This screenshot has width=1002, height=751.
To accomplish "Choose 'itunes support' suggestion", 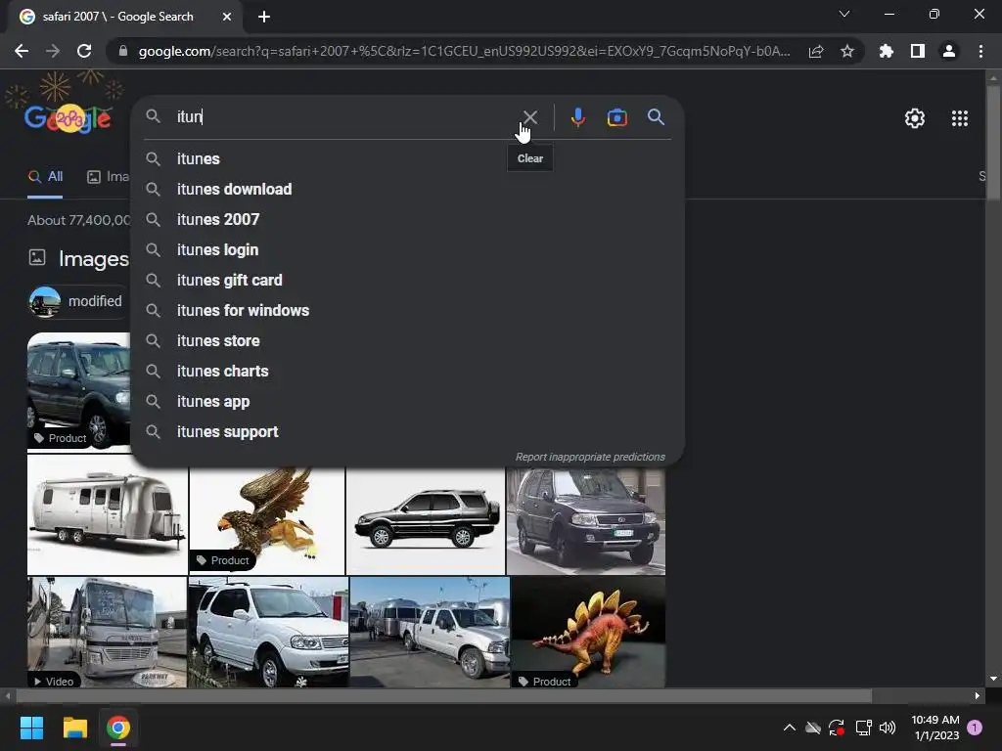I will [407, 431].
